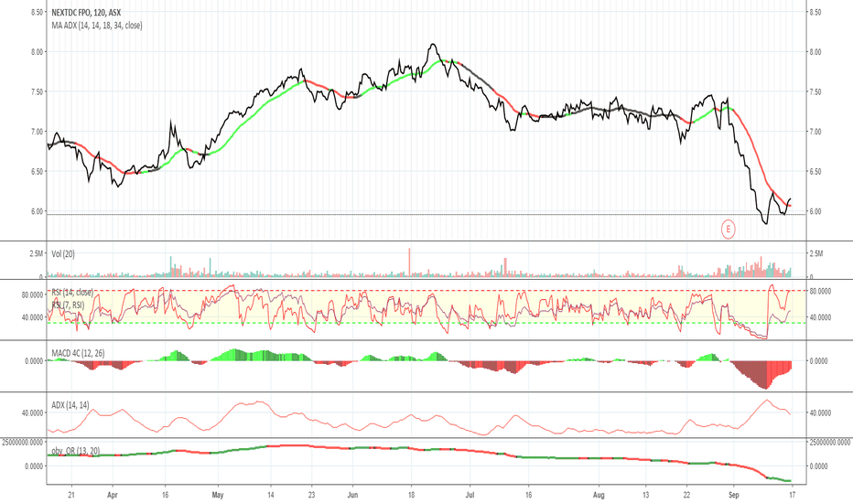Click the 80.0000 RSI level on right axis
This screenshot has height=503, width=853.
(820, 291)
